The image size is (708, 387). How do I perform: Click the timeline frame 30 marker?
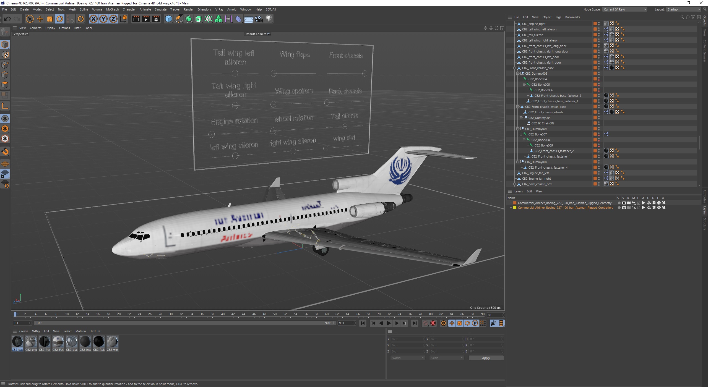[x=171, y=314]
